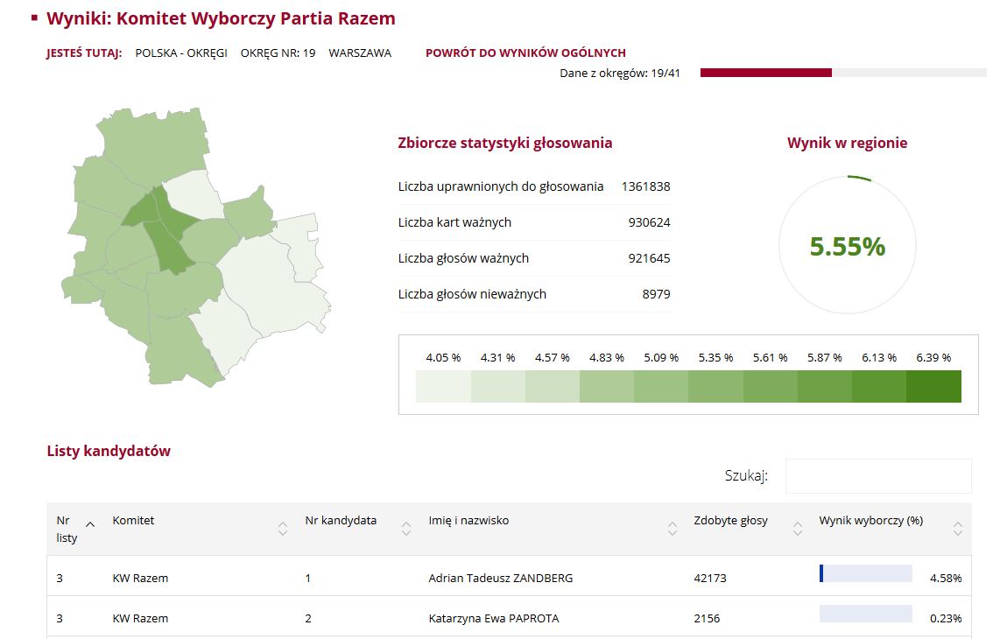The height and width of the screenshot is (639, 1000).
Task: Click Wyniki: Komitet Wyborczy Partia Razem heading
Action: click(221, 18)
